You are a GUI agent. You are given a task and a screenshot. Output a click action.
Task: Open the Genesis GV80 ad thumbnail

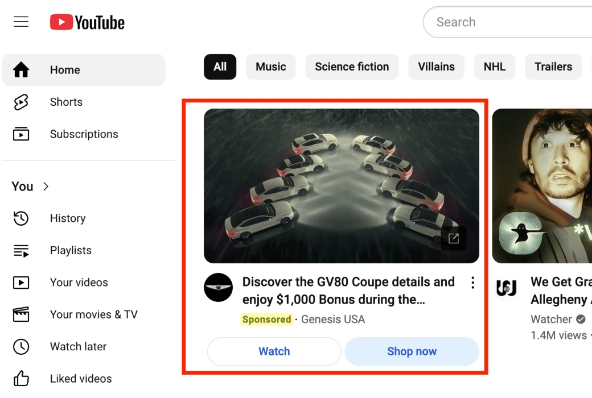point(341,186)
